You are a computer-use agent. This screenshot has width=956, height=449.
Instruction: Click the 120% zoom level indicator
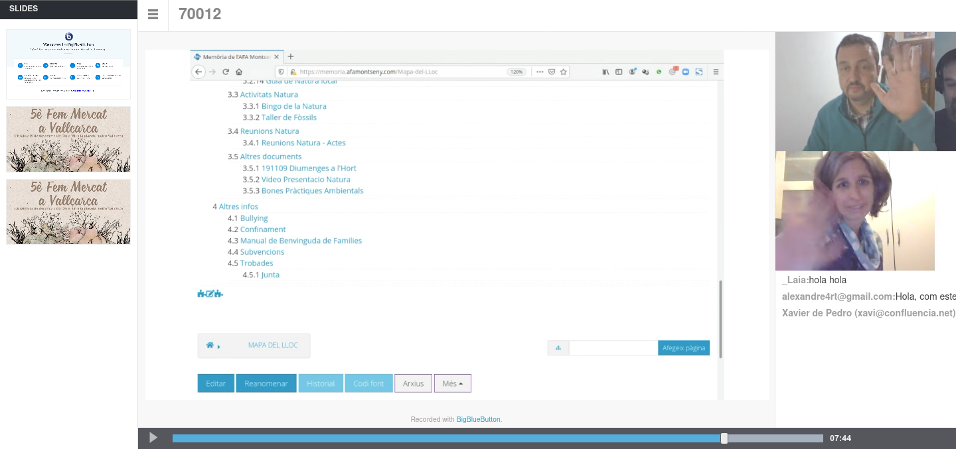517,72
